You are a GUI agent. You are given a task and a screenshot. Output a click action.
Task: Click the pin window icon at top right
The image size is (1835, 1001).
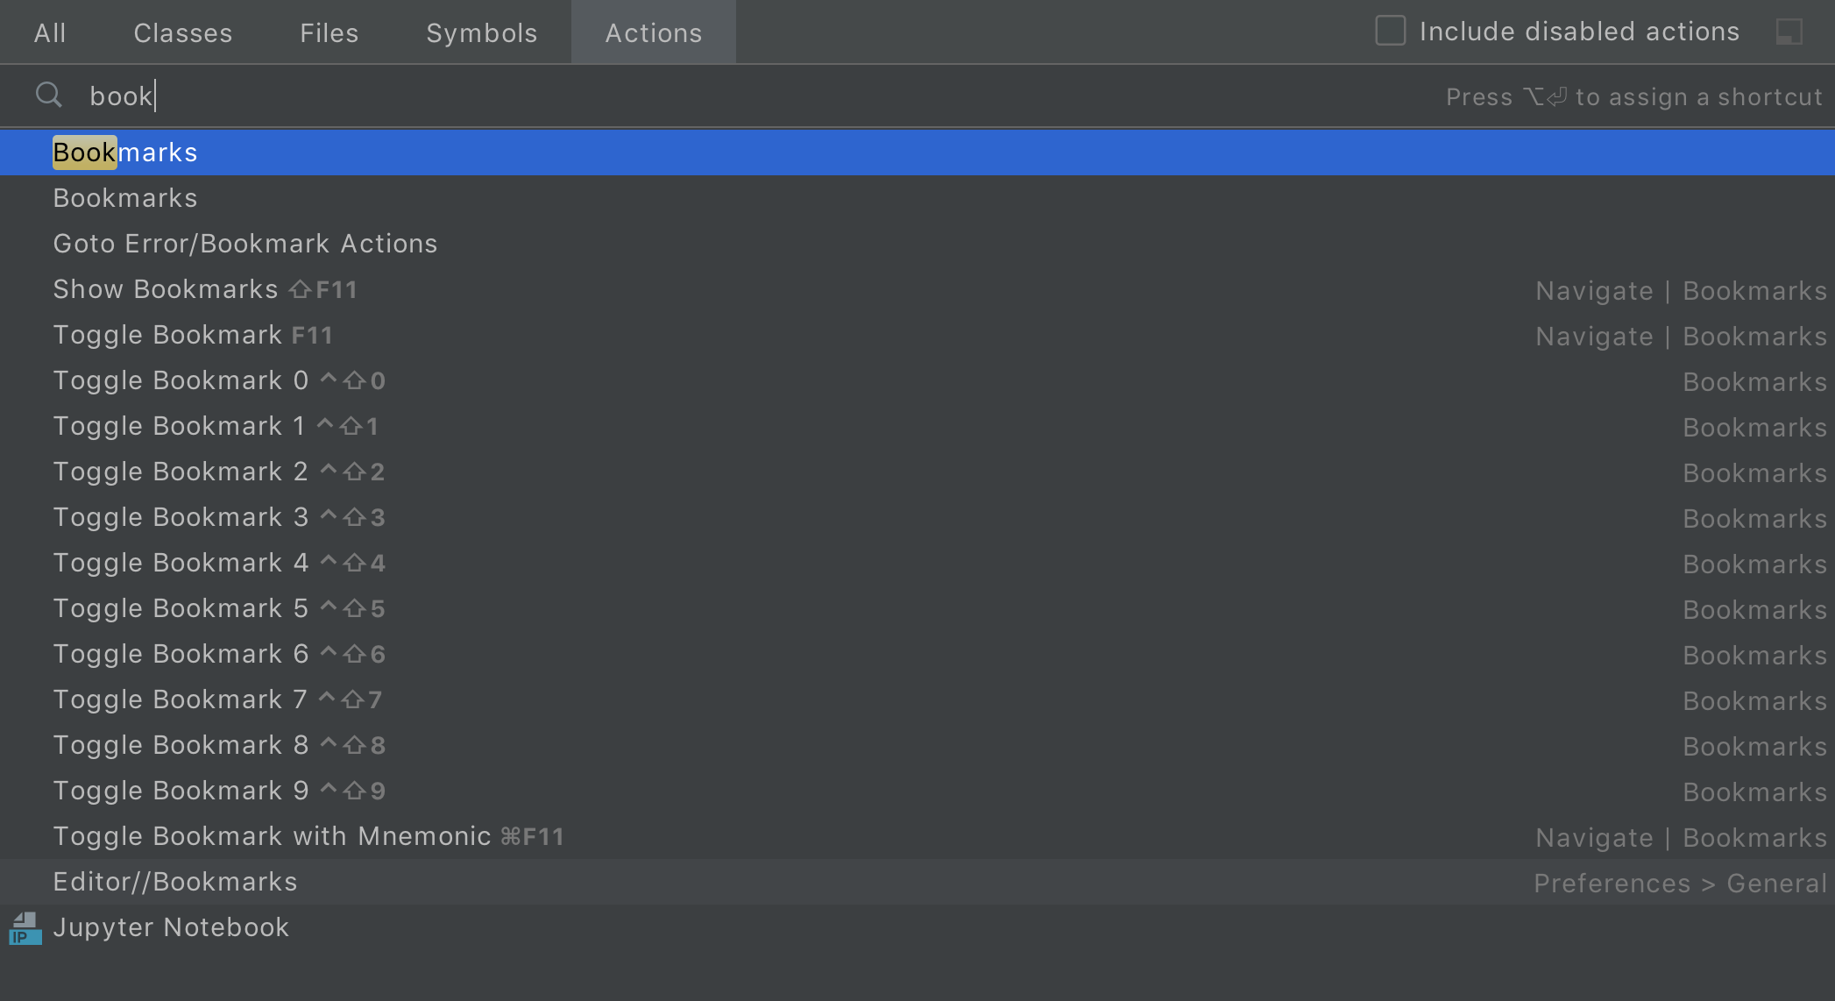[1789, 32]
